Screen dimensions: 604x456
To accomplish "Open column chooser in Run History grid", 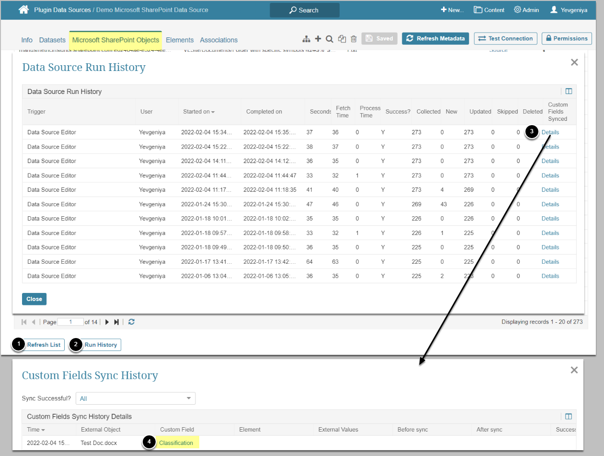I will pos(569,92).
